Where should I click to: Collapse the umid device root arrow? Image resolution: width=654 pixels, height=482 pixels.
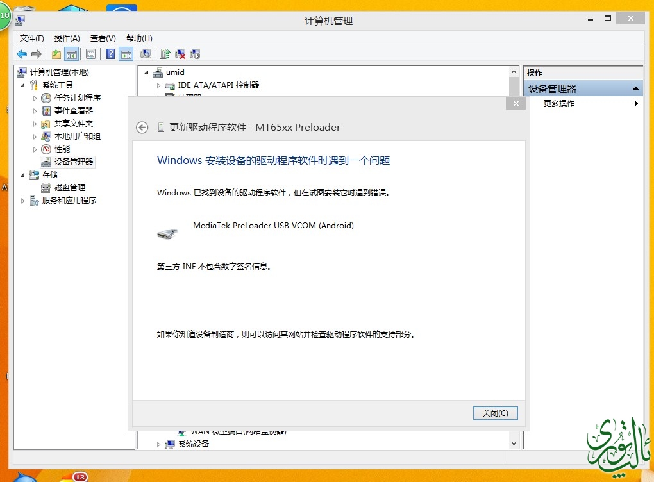pos(146,73)
